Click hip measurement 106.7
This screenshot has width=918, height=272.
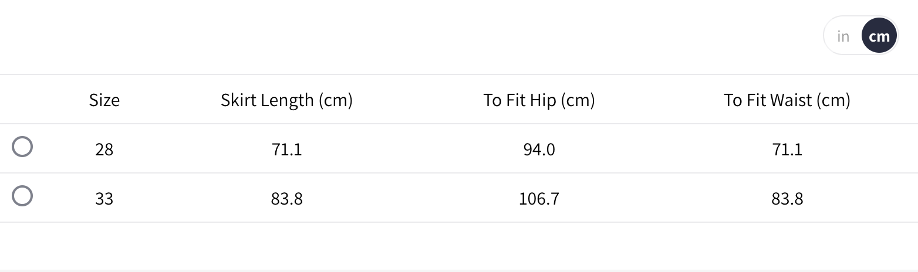pyautogui.click(x=539, y=199)
